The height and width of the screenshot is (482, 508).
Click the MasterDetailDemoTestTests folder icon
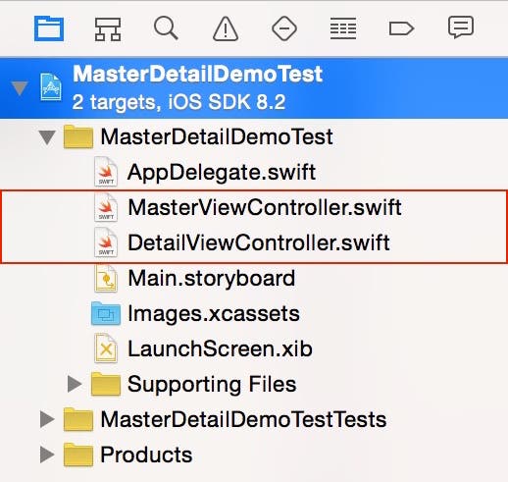tap(78, 419)
